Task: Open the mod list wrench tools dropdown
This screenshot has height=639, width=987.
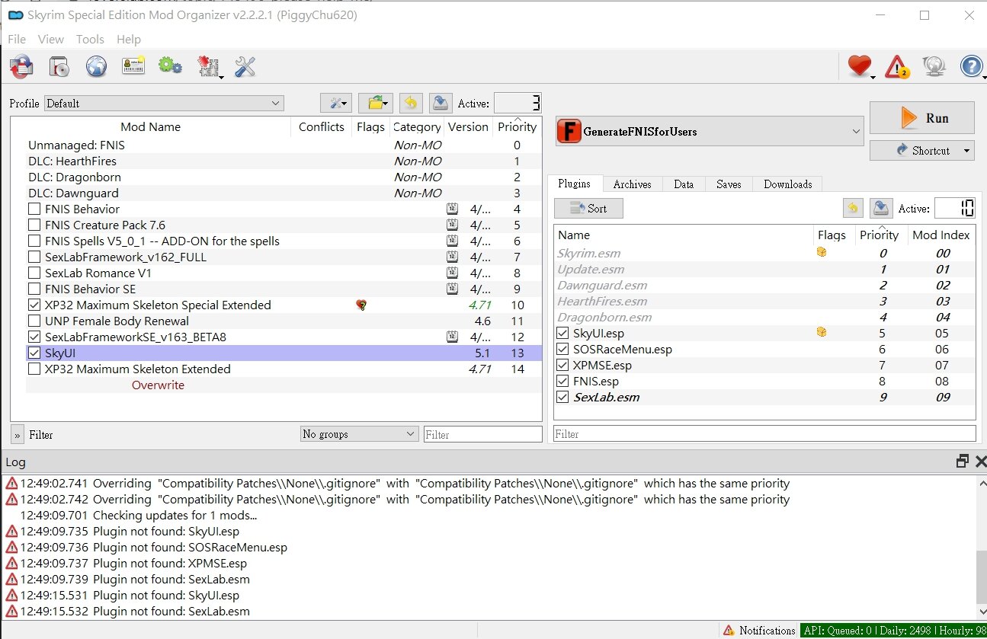Action: tap(335, 103)
